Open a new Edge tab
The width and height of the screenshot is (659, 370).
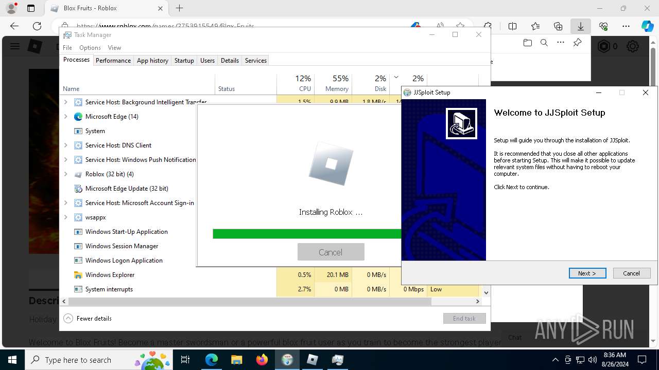click(179, 8)
